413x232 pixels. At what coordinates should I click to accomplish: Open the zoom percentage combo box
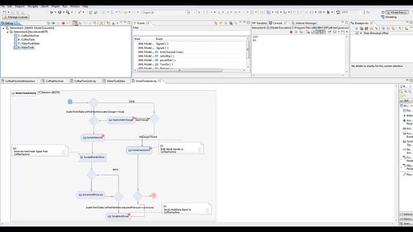(352, 12)
